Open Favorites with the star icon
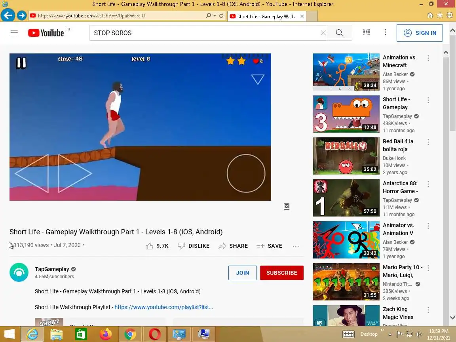The image size is (456, 342). pos(440,15)
